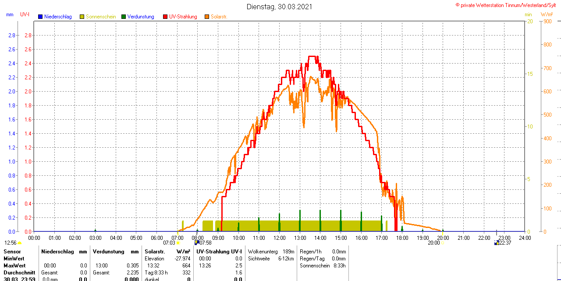Viewport: 561px width, 281px height.
Task: Click the moon icon beside 07:58
Action: 197,242
